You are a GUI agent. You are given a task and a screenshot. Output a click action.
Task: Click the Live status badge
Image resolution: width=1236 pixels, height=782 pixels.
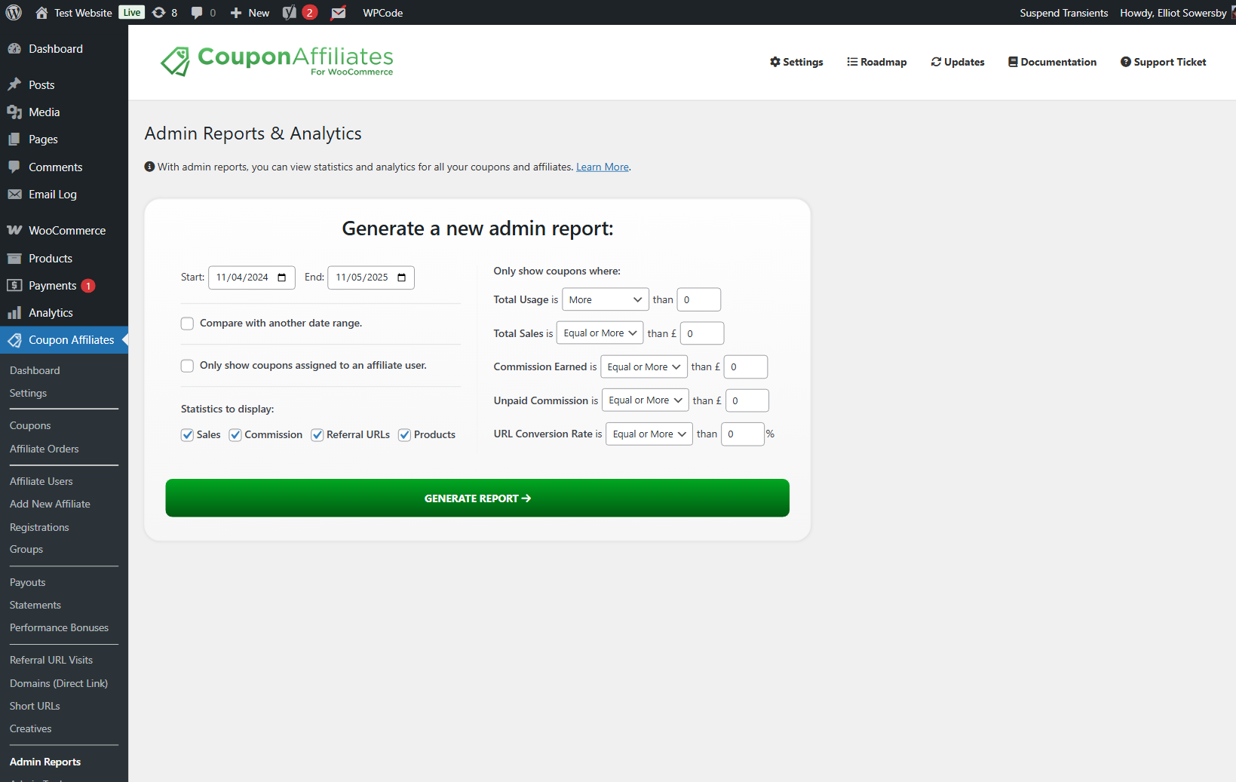[132, 13]
